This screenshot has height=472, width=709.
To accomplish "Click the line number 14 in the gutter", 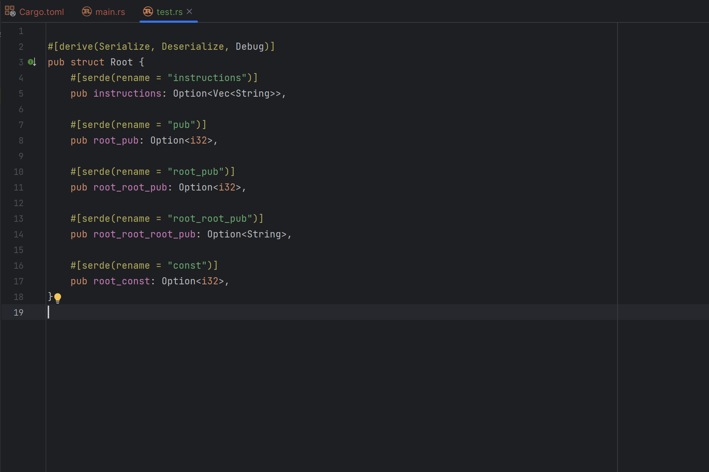I will pyautogui.click(x=19, y=234).
